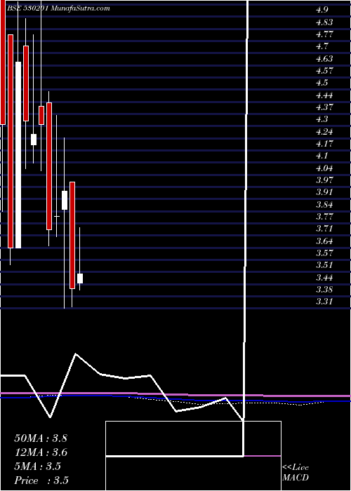
Task: Click the 3.44 price axis label
Action: 324,277
